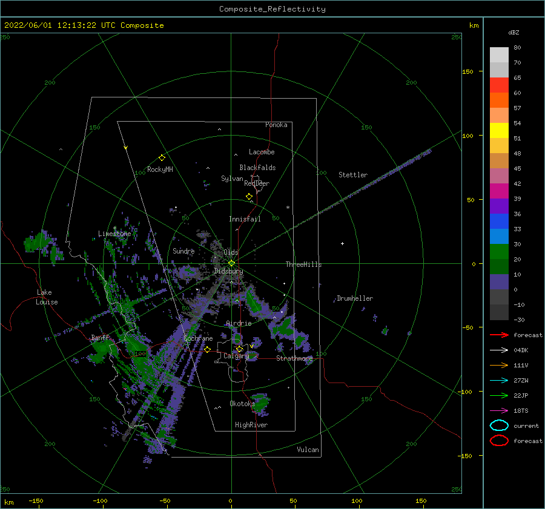Click the Airdrie label

tap(239, 323)
